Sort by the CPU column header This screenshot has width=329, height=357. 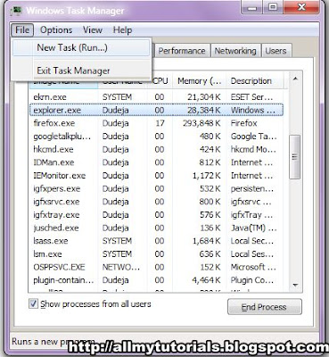tap(160, 81)
